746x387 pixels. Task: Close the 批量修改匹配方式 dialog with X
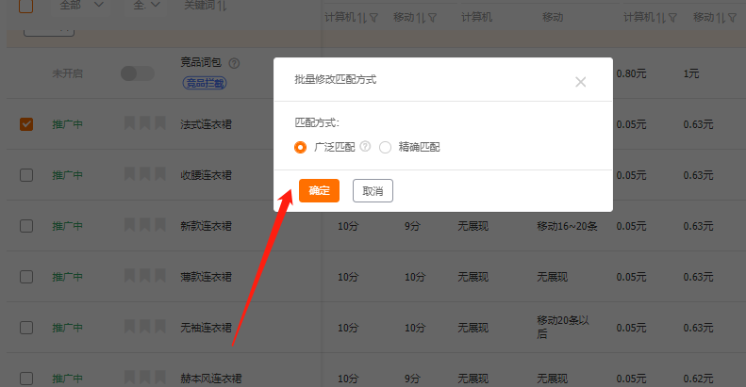(x=580, y=82)
